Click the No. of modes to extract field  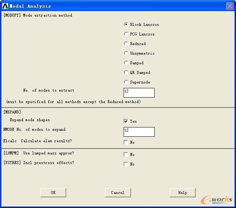(139, 92)
